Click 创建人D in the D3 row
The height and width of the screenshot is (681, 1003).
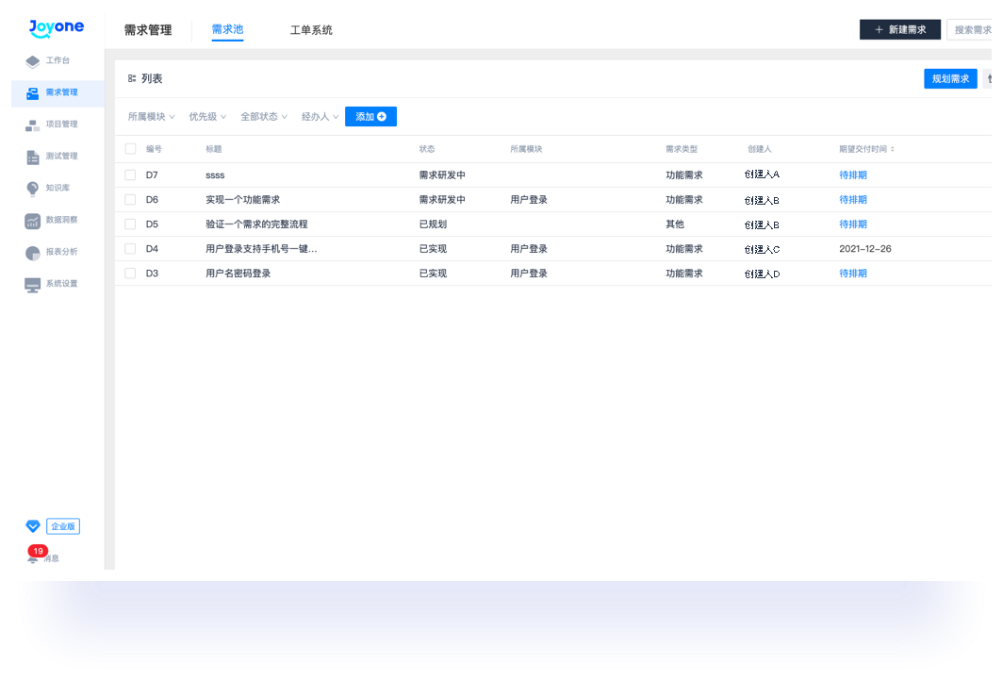click(x=762, y=274)
